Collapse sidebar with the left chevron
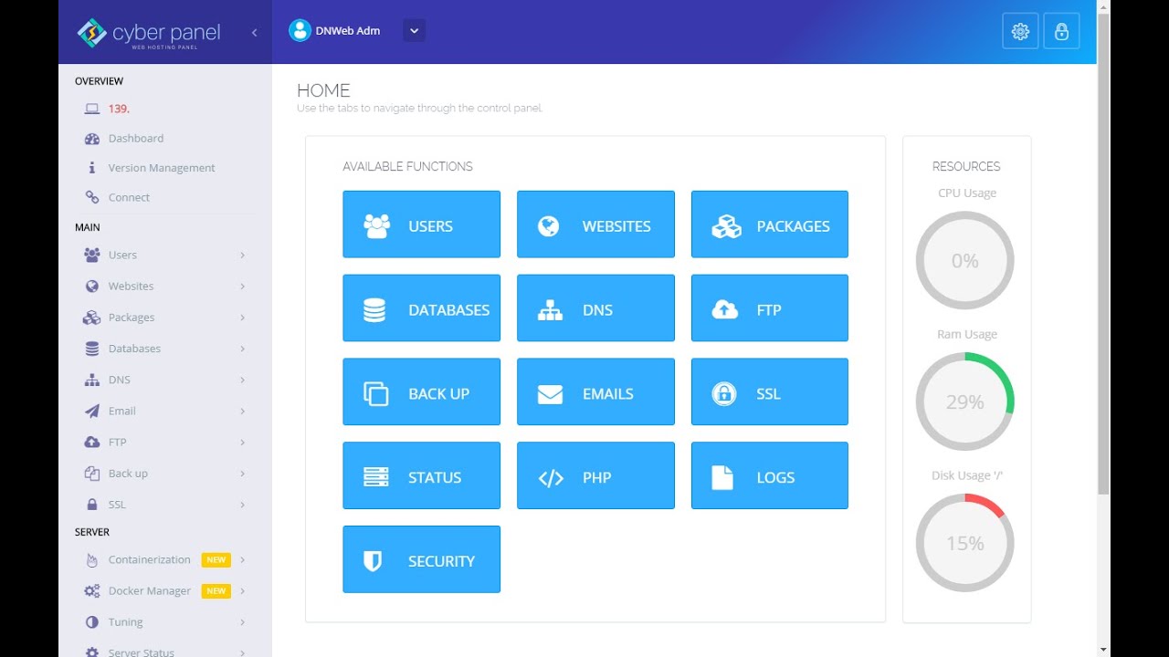1169x657 pixels. pos(254,33)
